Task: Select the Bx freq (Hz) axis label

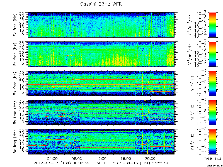Action: (x=15, y=83)
